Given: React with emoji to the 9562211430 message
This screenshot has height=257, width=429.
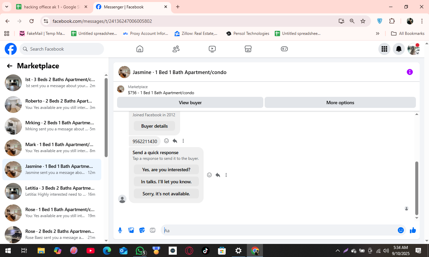Looking at the screenshot, I should coord(166,141).
